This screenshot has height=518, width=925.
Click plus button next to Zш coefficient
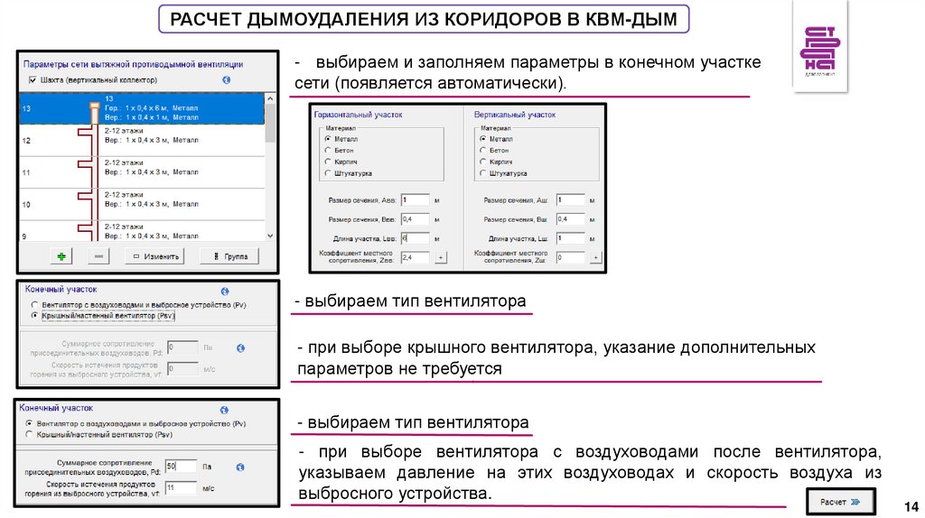pyautogui.click(x=596, y=257)
